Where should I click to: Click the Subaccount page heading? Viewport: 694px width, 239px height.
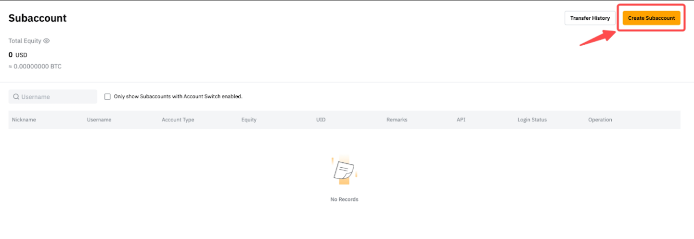click(x=38, y=18)
